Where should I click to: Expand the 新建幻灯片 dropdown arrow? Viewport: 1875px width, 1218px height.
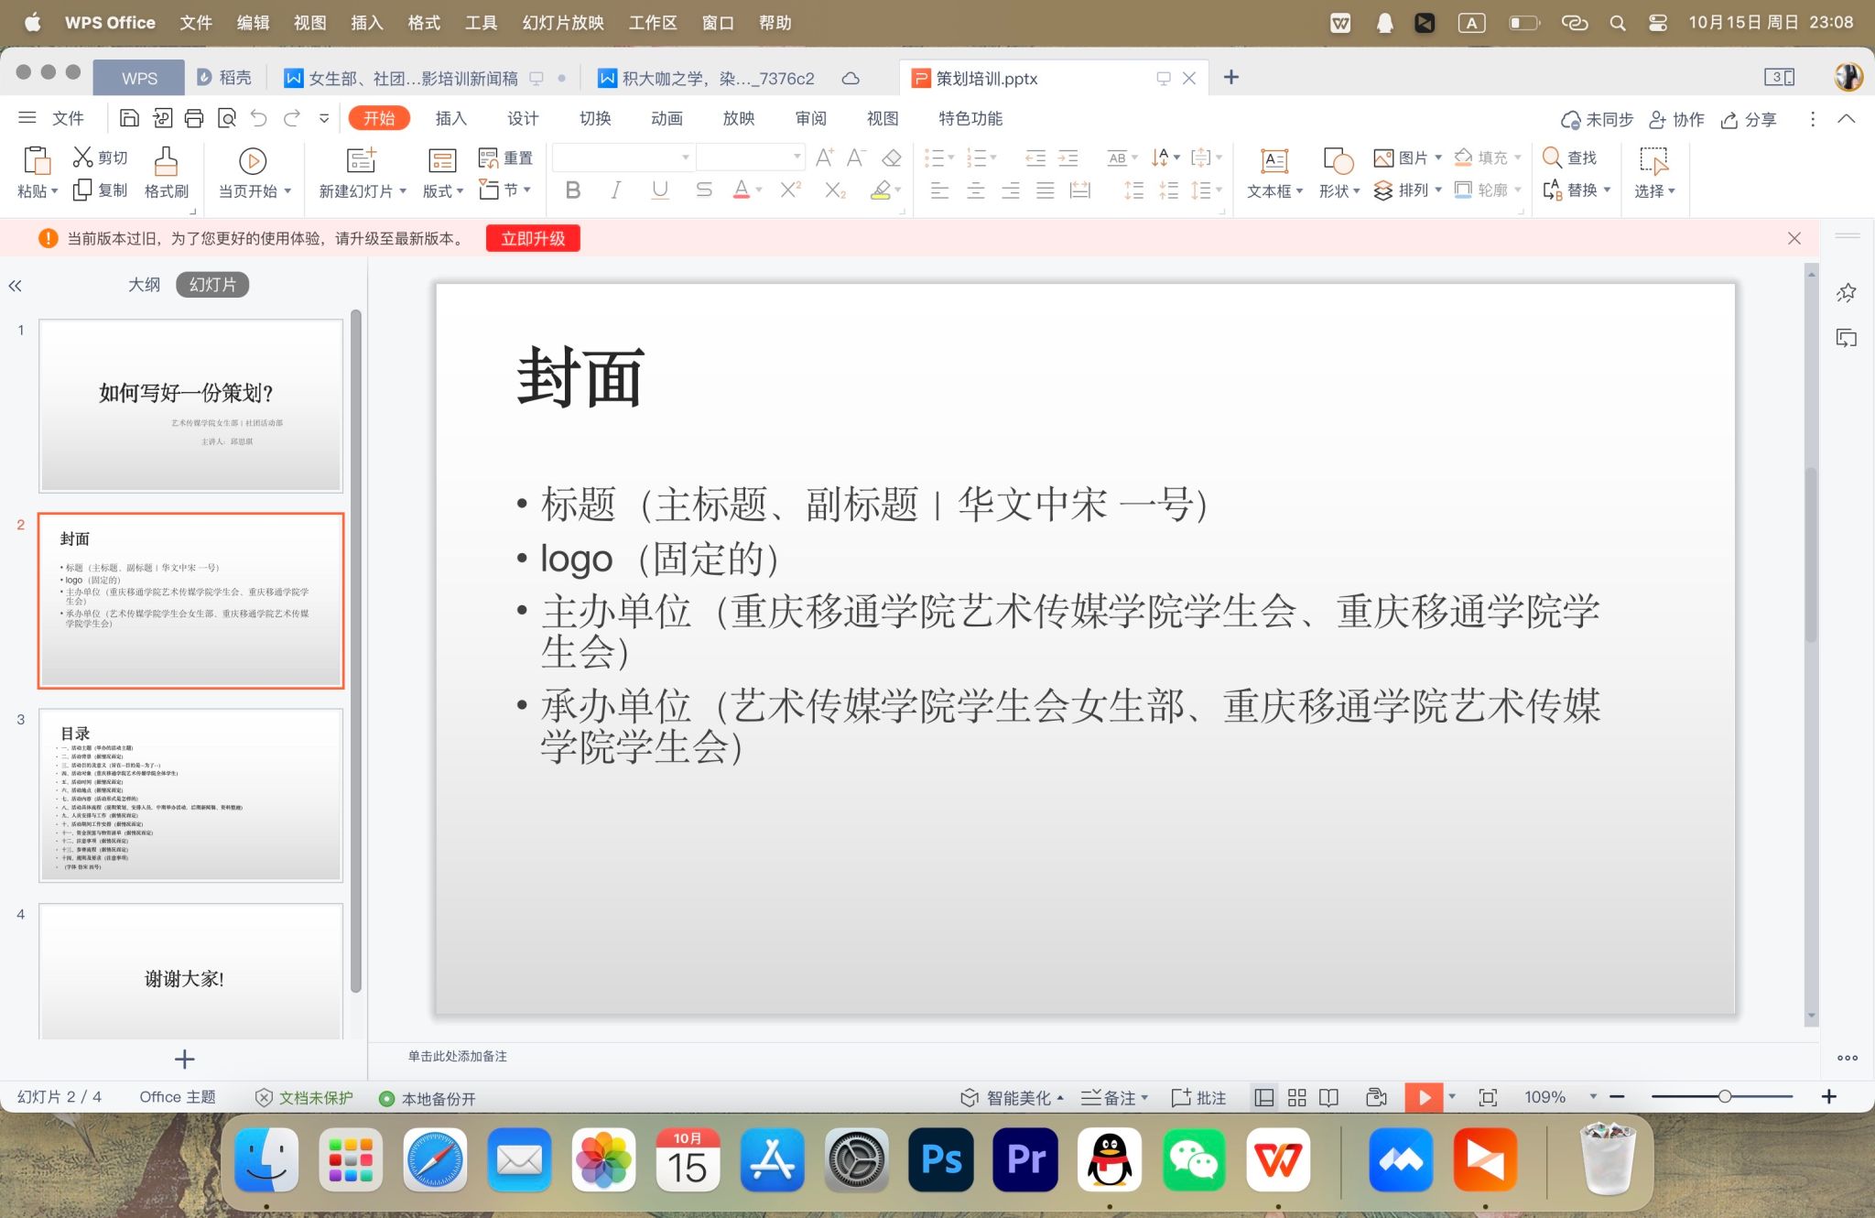point(403,191)
